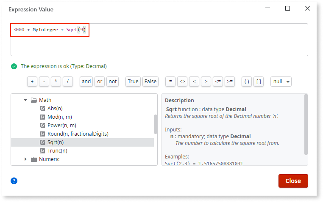Click MyInteger in the expression
The image size is (323, 202).
point(45,30)
